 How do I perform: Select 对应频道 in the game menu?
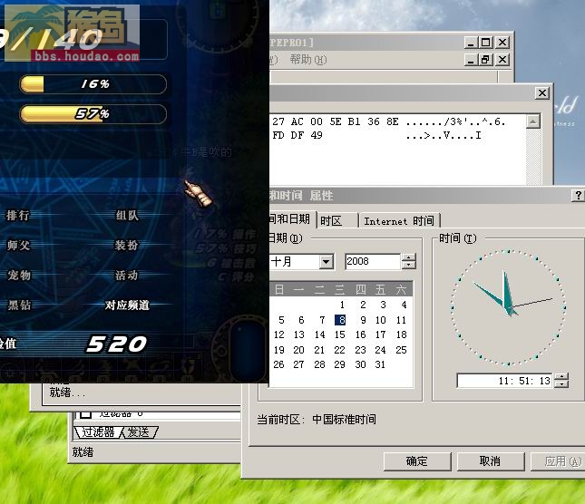point(127,305)
